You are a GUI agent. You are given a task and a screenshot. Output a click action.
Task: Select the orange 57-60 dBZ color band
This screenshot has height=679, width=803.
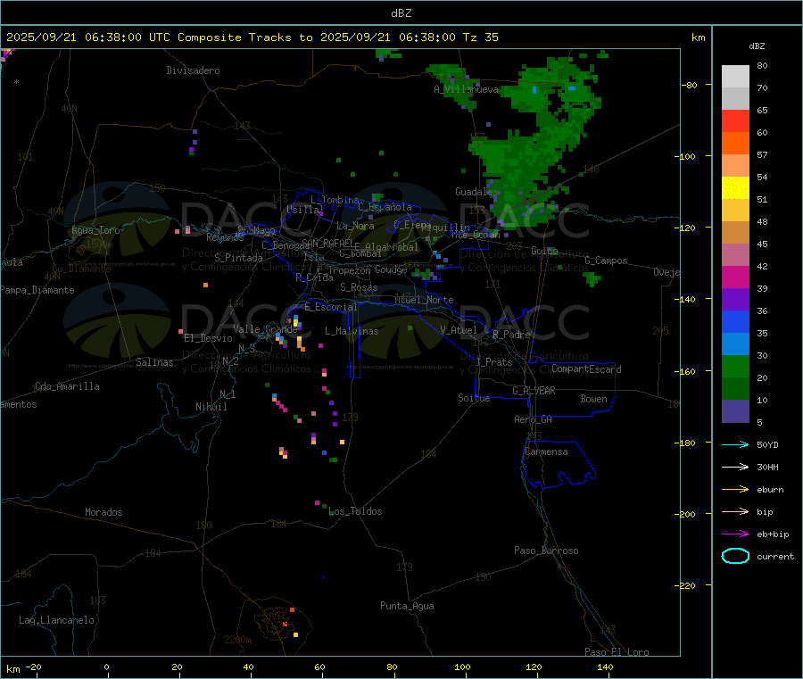pos(735,144)
